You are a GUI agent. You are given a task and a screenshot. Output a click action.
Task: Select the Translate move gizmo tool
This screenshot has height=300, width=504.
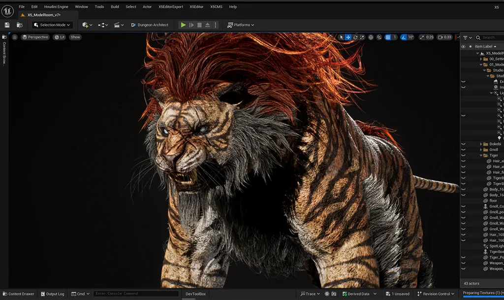click(348, 37)
